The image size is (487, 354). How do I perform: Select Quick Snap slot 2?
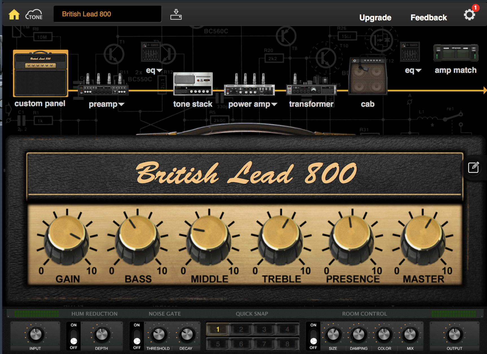point(241,329)
